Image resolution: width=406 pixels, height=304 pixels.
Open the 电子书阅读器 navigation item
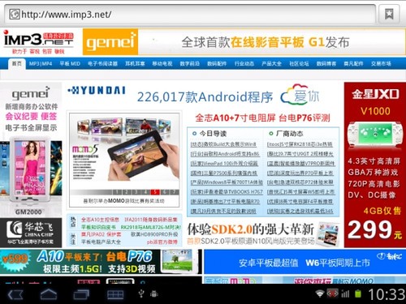102,64
